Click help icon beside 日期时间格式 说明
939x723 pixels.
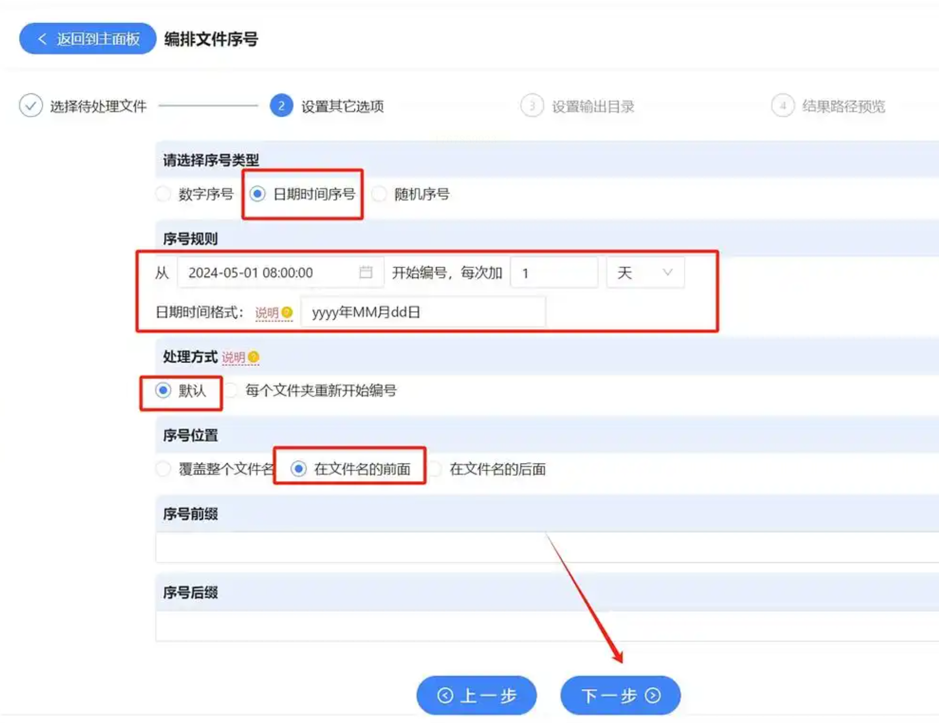pos(287,312)
